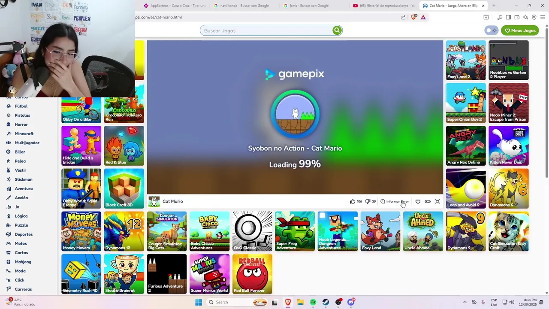Add Cat Mario to favorites with heart icon

[418, 201]
